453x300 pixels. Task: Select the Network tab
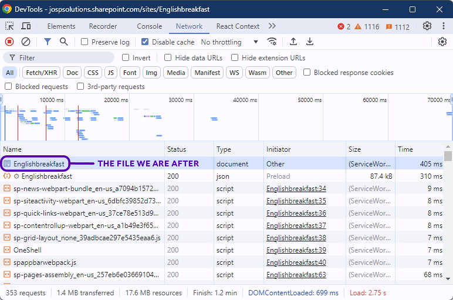tap(189, 26)
